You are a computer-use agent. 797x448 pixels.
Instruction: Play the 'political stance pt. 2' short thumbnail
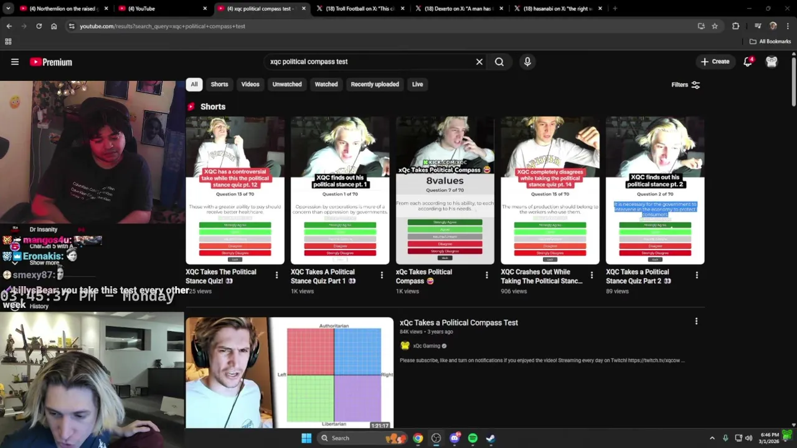pos(655,190)
